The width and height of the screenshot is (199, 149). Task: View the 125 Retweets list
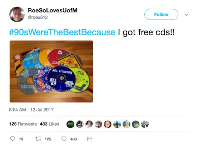[23, 124]
